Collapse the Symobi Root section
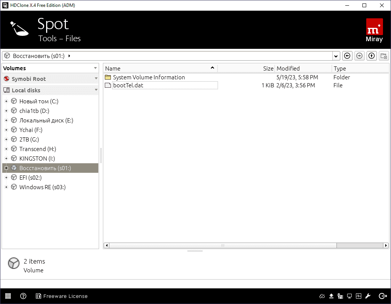The height and width of the screenshot is (304, 391). [96, 79]
